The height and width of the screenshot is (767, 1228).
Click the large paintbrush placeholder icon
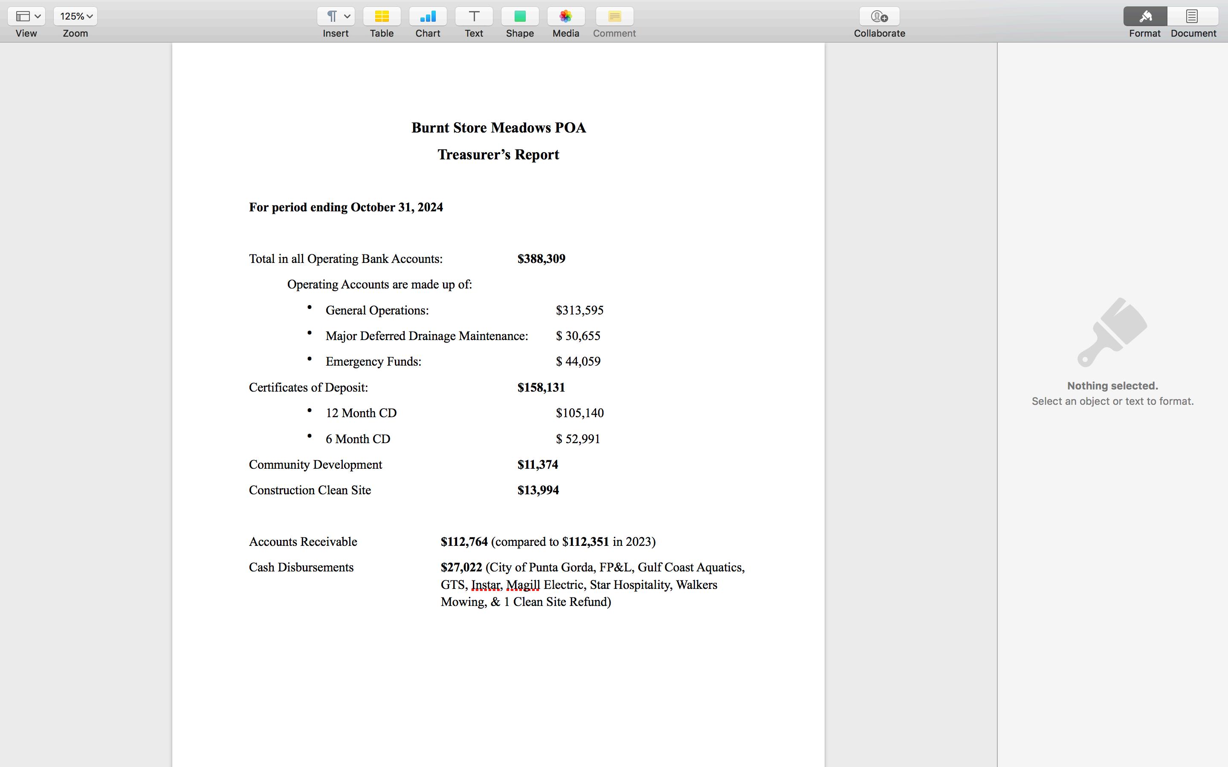pos(1112,332)
